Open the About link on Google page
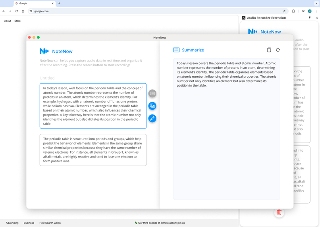 [8, 21]
